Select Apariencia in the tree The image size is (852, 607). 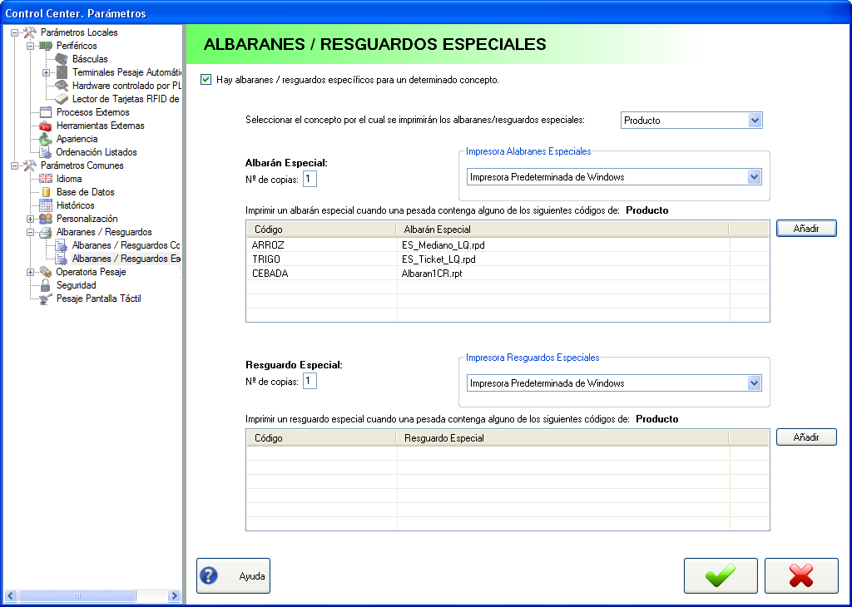(77, 139)
